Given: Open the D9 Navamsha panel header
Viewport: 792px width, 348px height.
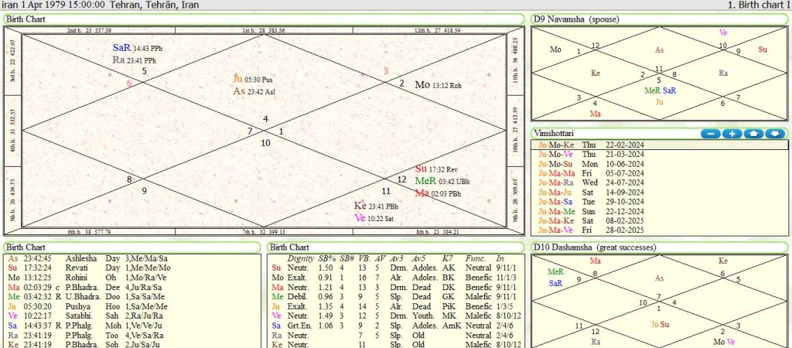Looking at the screenshot, I should click(577, 19).
